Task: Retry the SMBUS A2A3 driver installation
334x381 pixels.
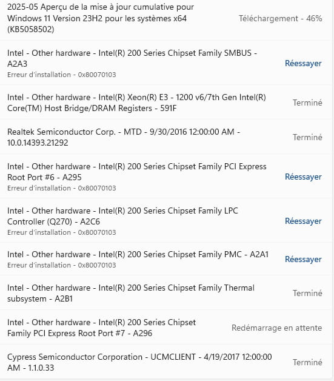Action: [x=303, y=64]
